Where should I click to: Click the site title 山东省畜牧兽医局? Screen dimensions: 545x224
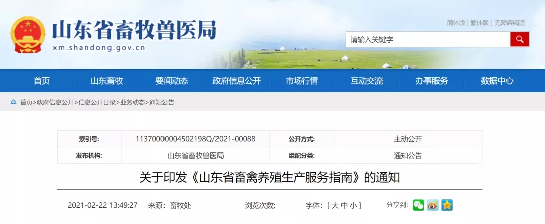pyautogui.click(x=135, y=29)
